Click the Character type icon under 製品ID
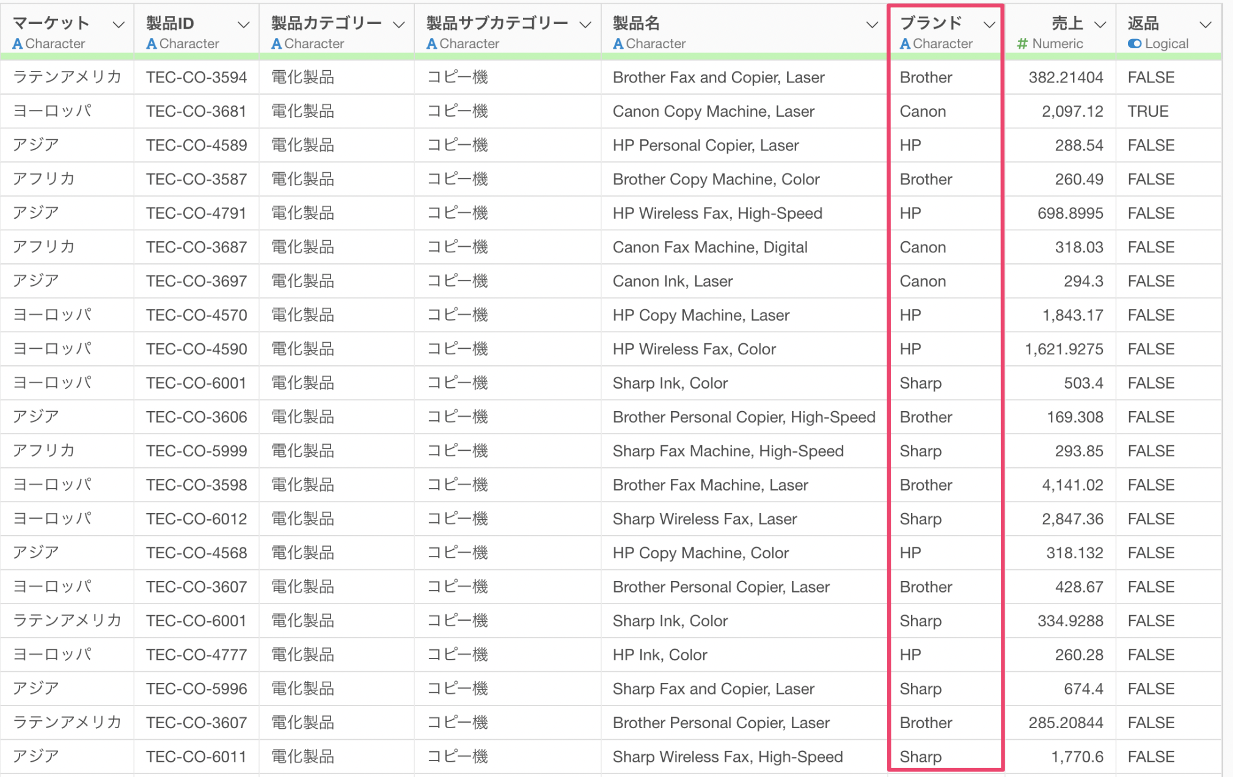Screen dimensions: 1233x777 click(x=152, y=44)
